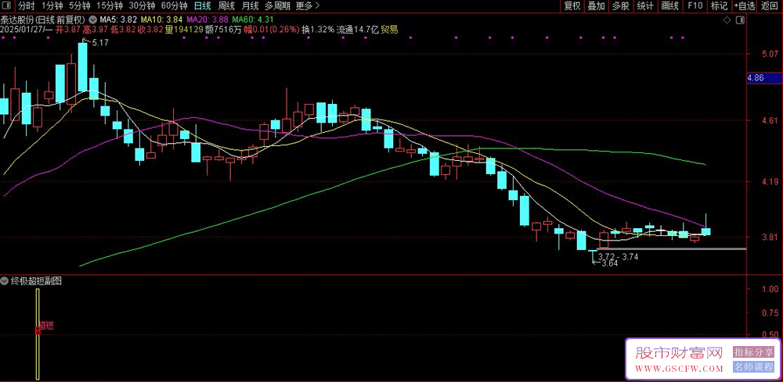Switch to 分时 intraday view
This screenshot has width=783, height=382.
click(x=27, y=6)
